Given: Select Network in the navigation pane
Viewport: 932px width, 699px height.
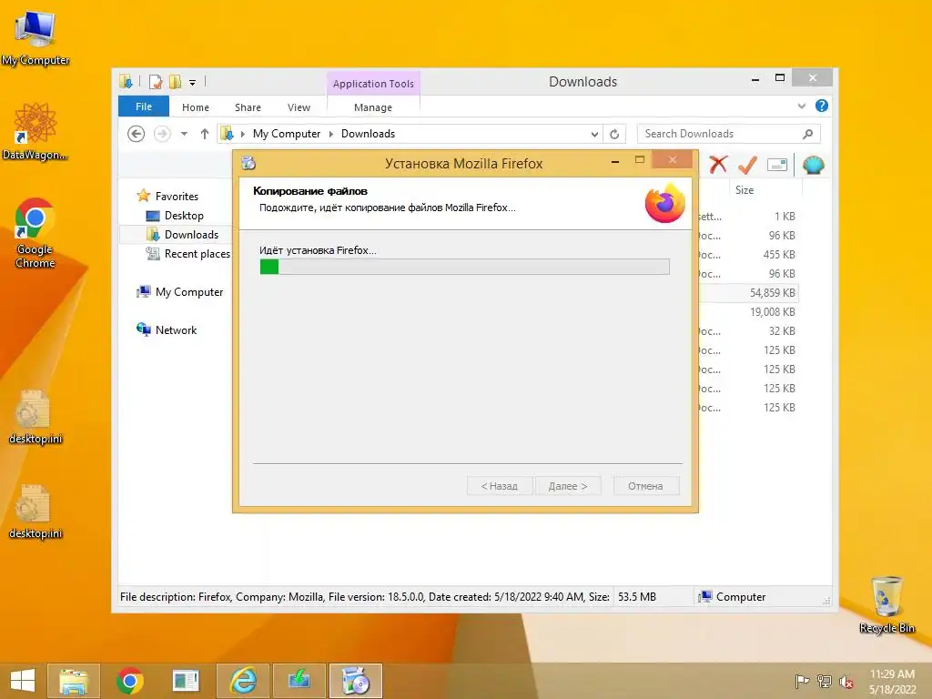Looking at the screenshot, I should coord(176,329).
